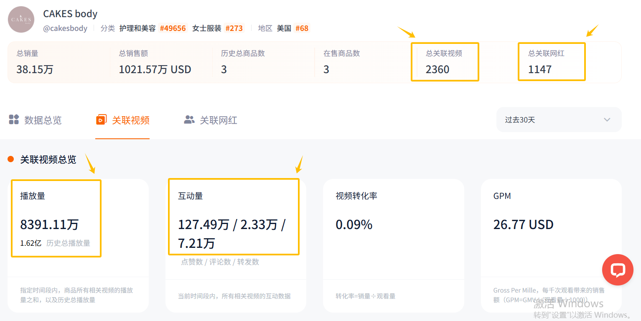Click the 女士服装 #273 category ranking

coord(217,28)
